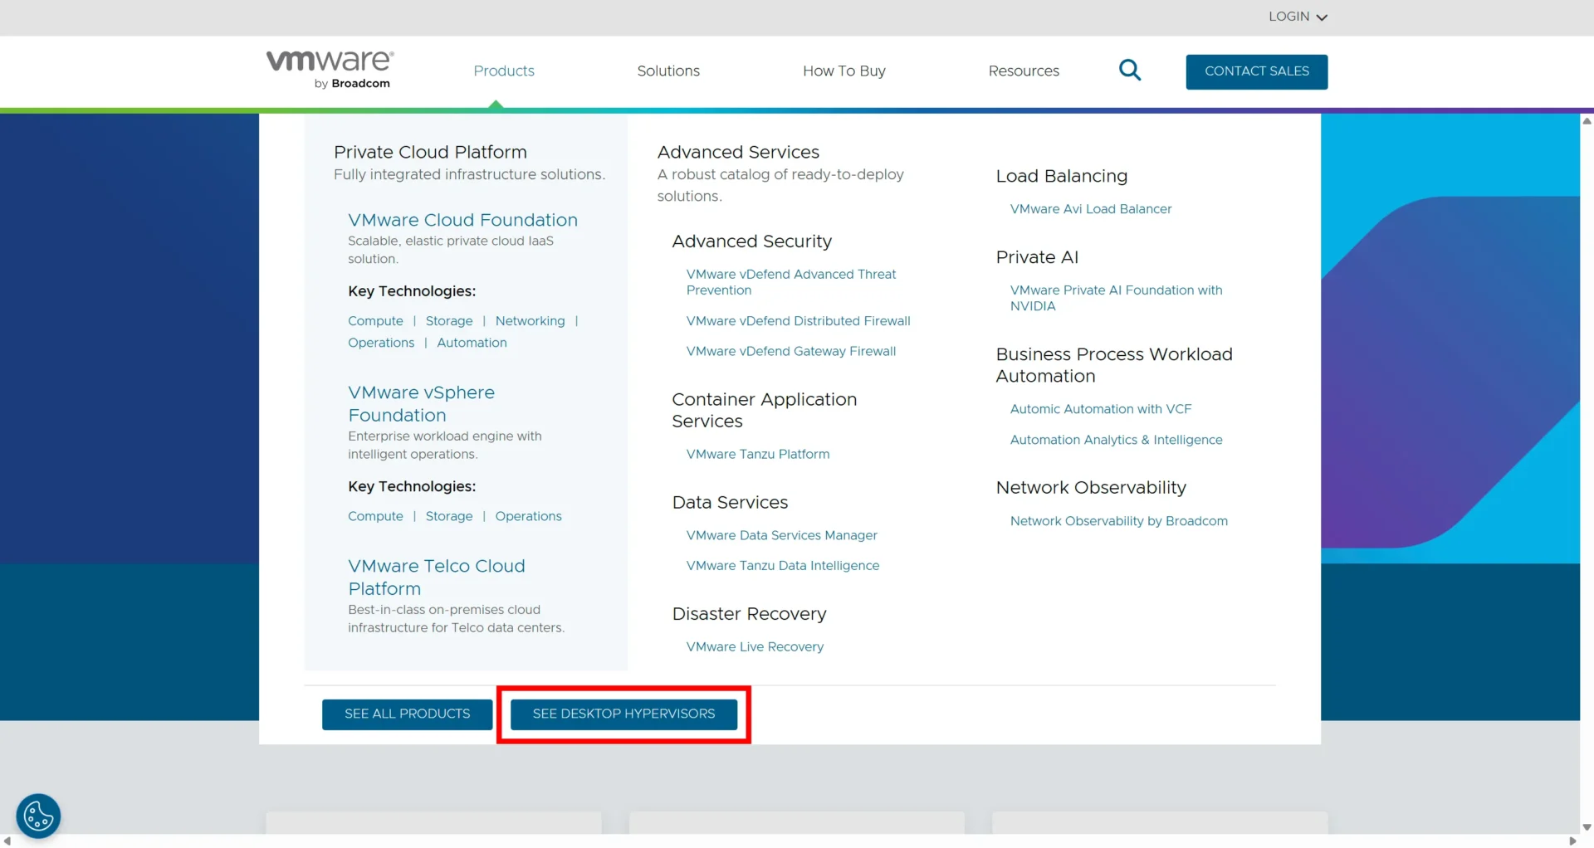Open the Products menu

[x=504, y=71]
